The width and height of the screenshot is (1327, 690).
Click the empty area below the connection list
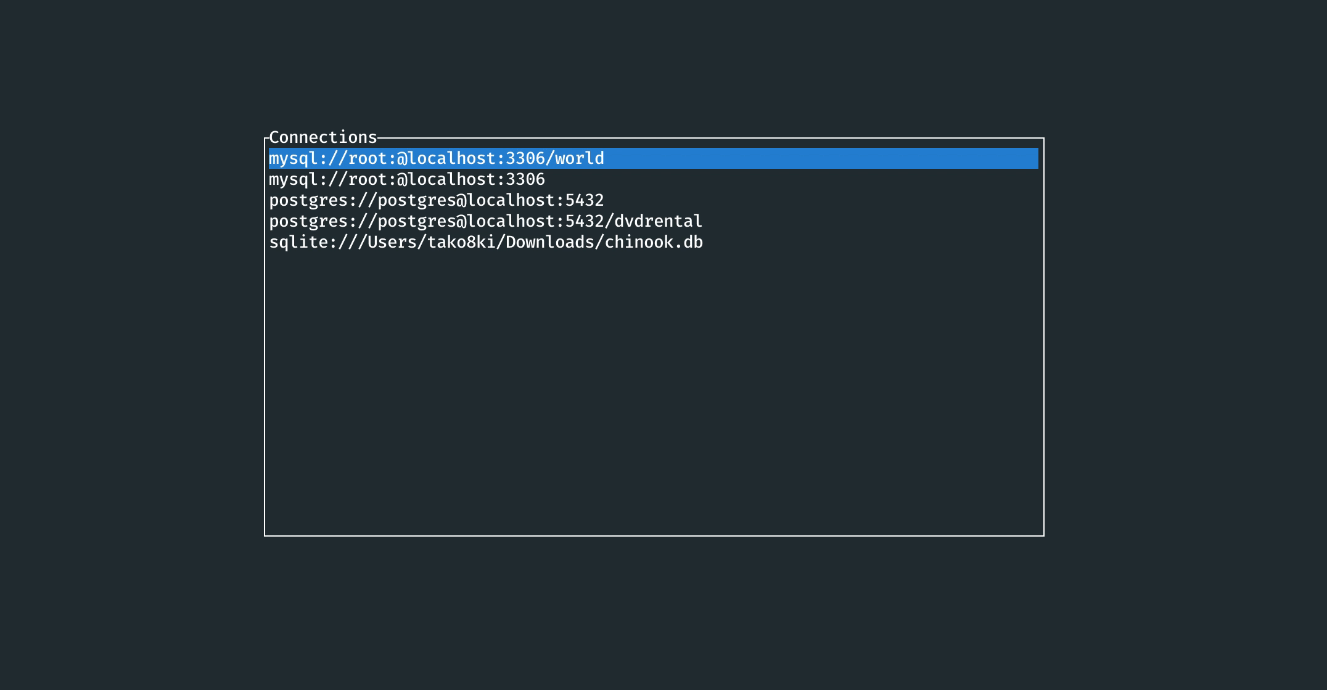(654, 394)
